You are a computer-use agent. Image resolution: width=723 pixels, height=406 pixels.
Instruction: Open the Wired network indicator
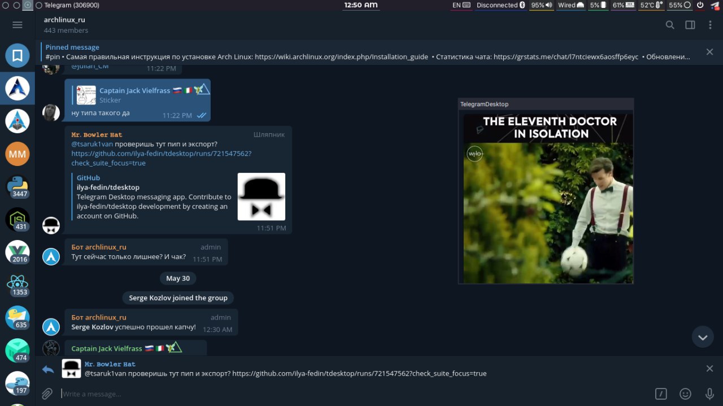click(x=571, y=5)
